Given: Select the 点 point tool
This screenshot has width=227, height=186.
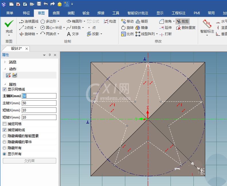Looking at the screenshot, I should (92, 27).
